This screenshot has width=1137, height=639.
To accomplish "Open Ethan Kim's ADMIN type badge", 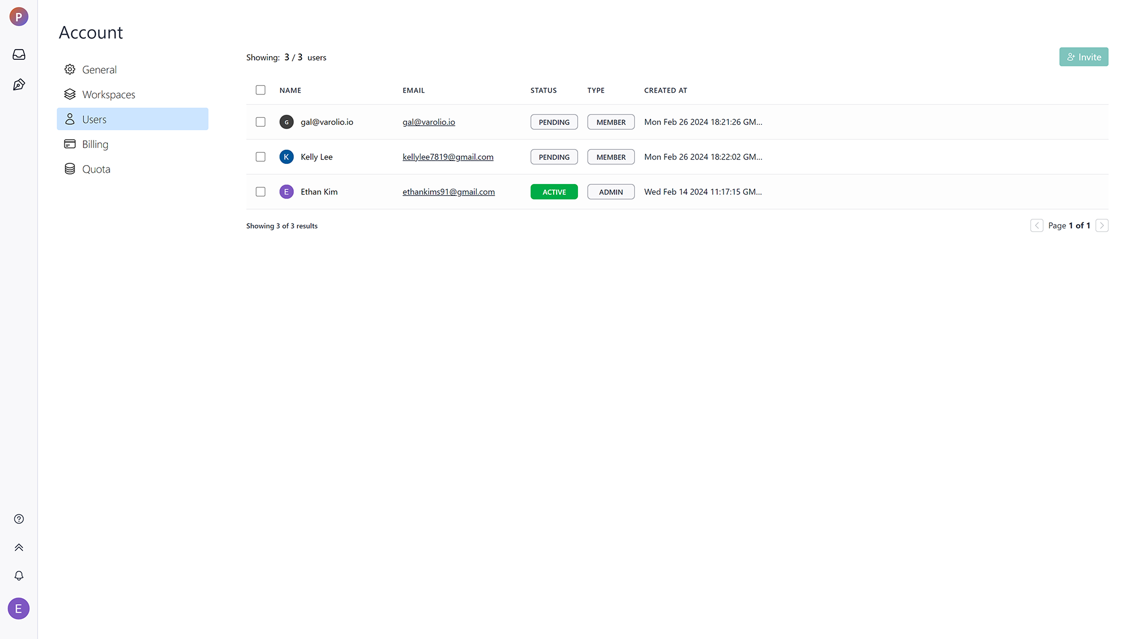I will pyautogui.click(x=611, y=192).
